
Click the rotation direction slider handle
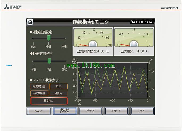(x=49, y=61)
